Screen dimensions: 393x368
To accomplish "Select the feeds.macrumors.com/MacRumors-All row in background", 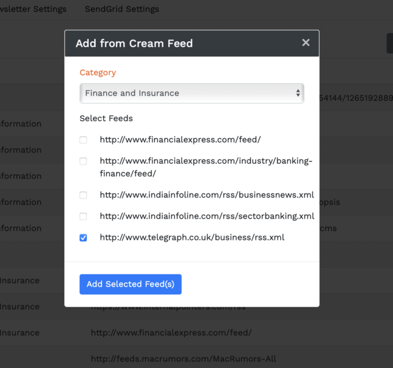I will coord(183,359).
